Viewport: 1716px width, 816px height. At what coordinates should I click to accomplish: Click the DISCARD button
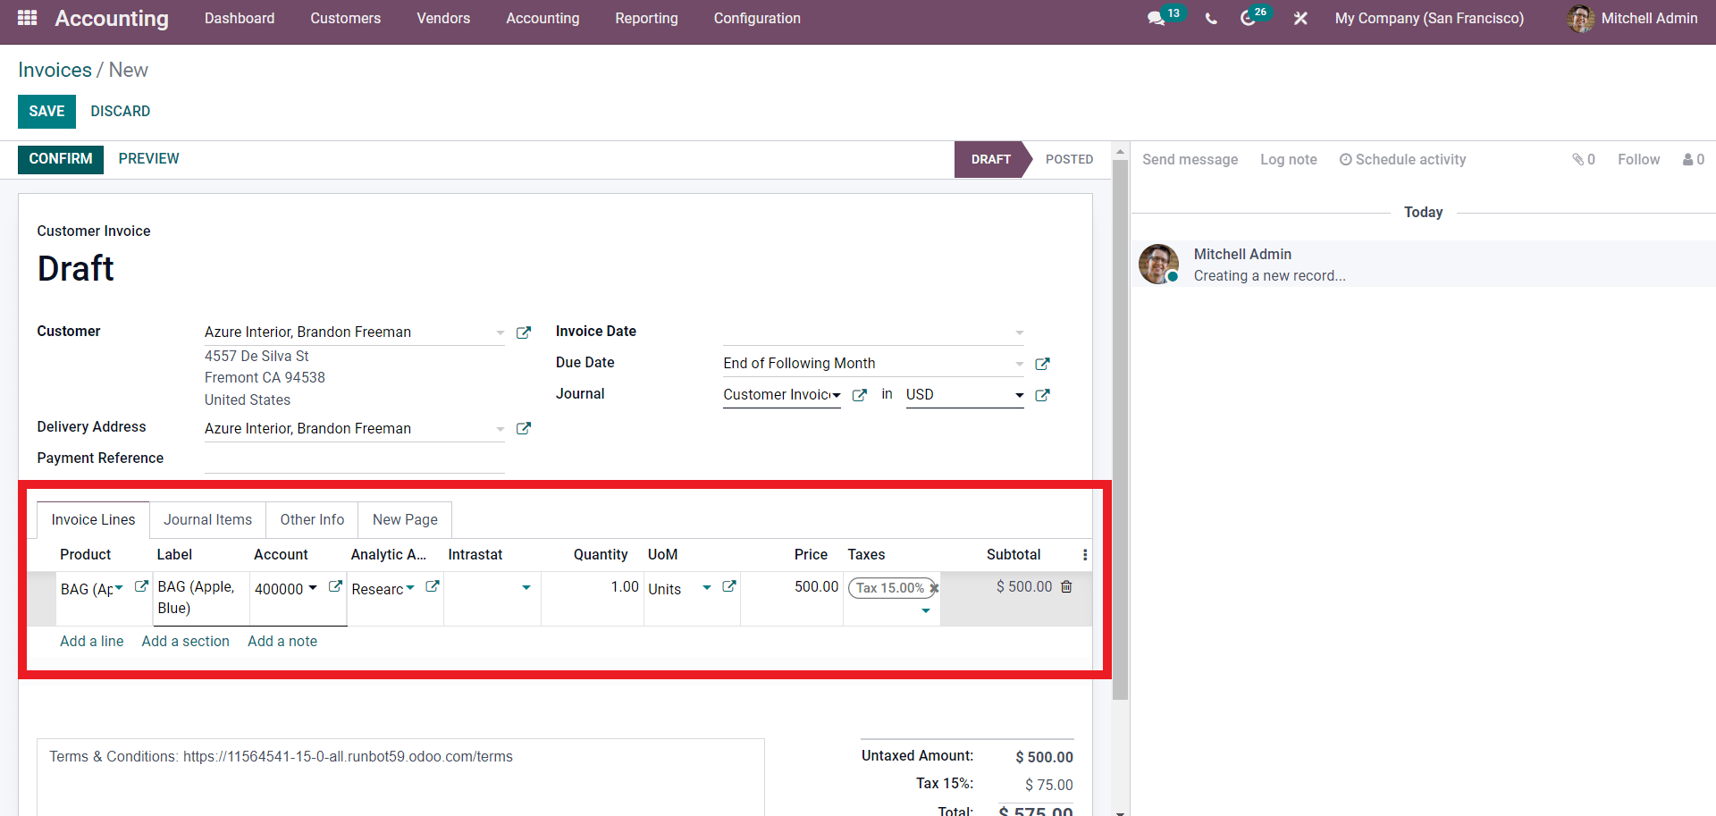(121, 112)
